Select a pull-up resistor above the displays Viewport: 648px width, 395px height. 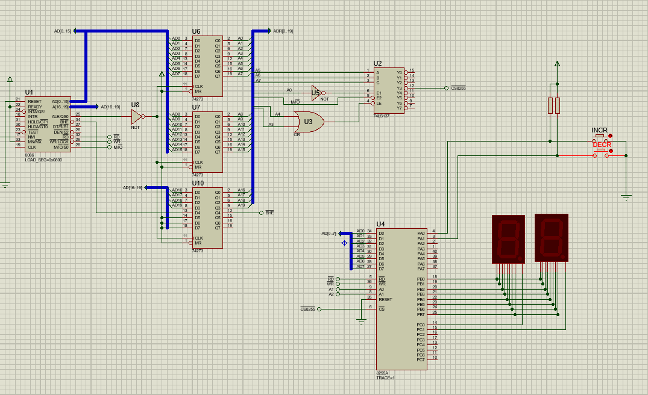[550, 105]
